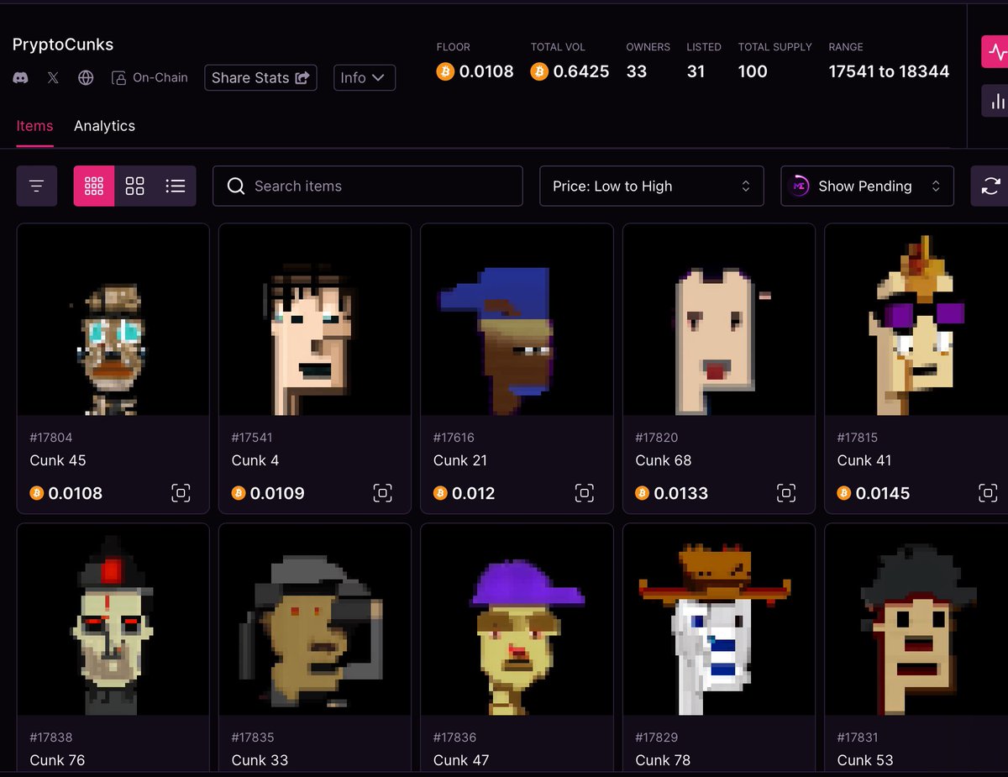The height and width of the screenshot is (777, 1008).
Task: Open the Cunk 53 thumbnail
Action: pyautogui.click(x=916, y=620)
